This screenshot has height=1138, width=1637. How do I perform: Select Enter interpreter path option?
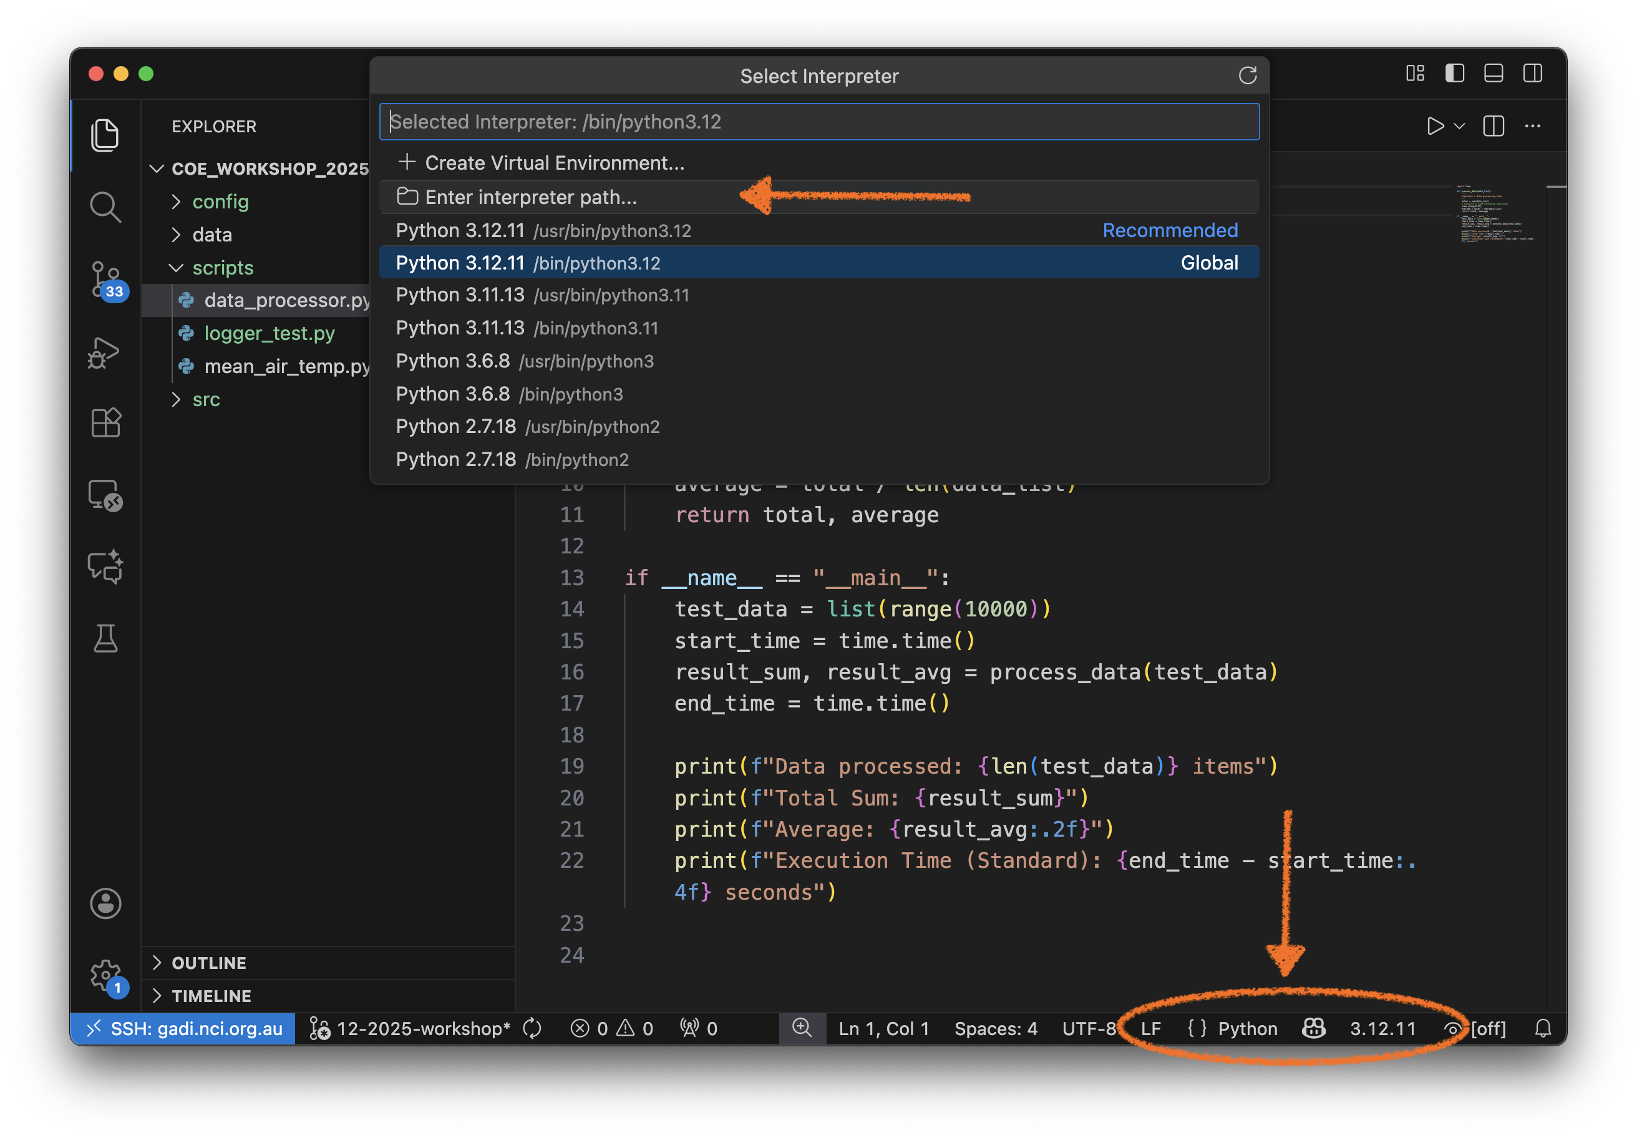[x=530, y=197]
